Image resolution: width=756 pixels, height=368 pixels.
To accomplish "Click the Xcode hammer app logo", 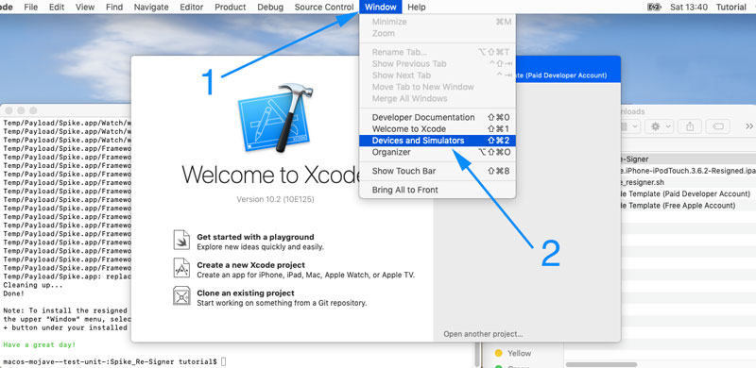I will click(x=276, y=118).
